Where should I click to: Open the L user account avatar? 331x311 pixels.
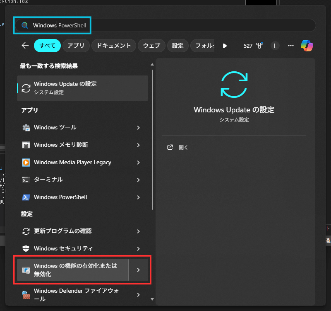coord(275,46)
